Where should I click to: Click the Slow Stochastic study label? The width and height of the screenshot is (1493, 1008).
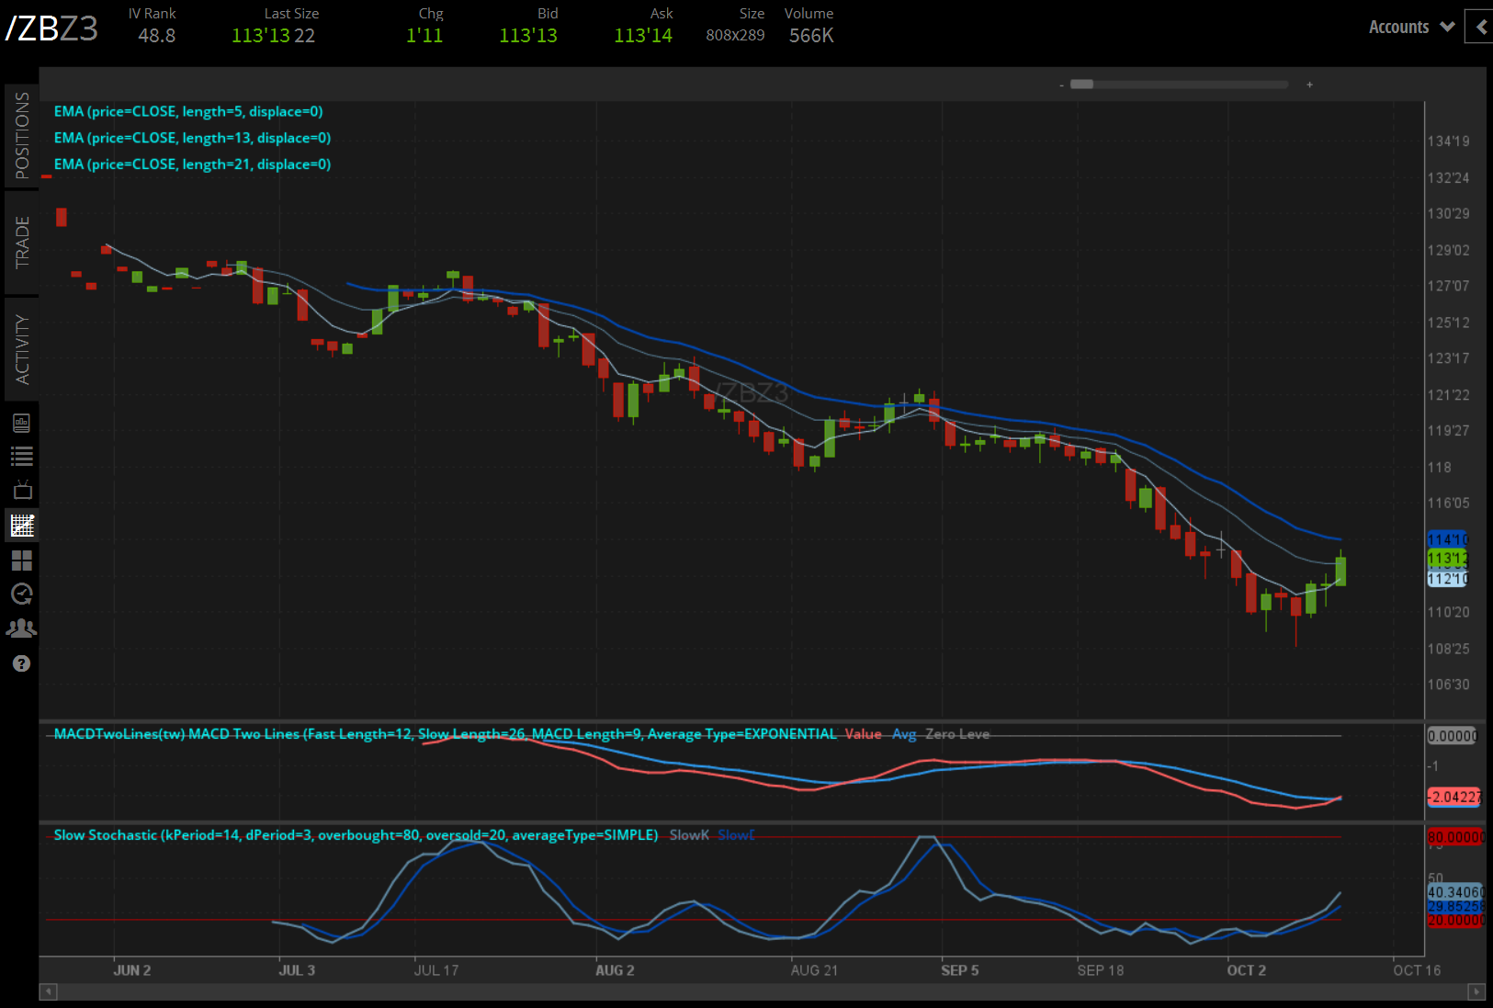(x=356, y=834)
